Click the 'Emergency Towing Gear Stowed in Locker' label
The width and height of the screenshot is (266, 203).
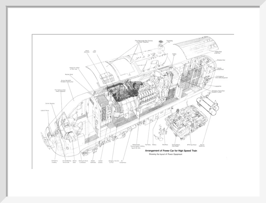(x=218, y=92)
